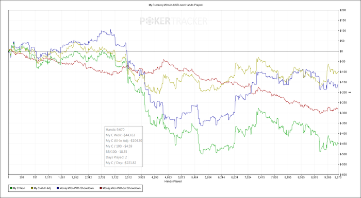
Task: Click 'Days Played: 2' stat line
Action: tap(116, 157)
